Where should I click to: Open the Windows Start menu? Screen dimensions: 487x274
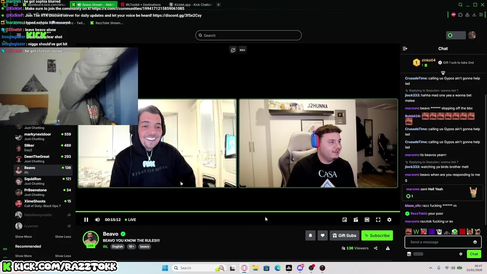pyautogui.click(x=165, y=268)
